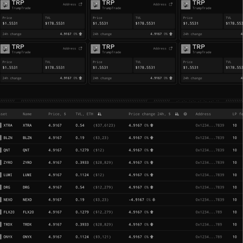
Task: Select XTRA in the Name column
Action: pyautogui.click(x=27, y=125)
